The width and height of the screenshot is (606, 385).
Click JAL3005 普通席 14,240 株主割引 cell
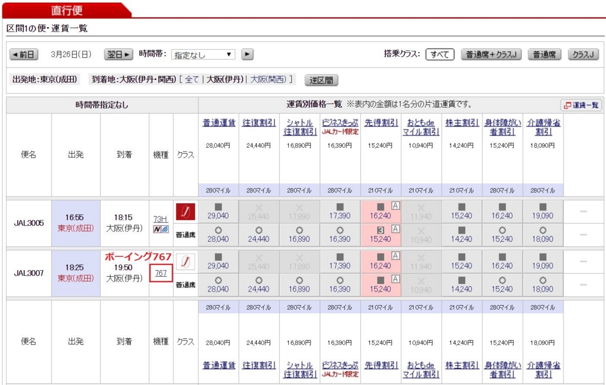coord(462,235)
